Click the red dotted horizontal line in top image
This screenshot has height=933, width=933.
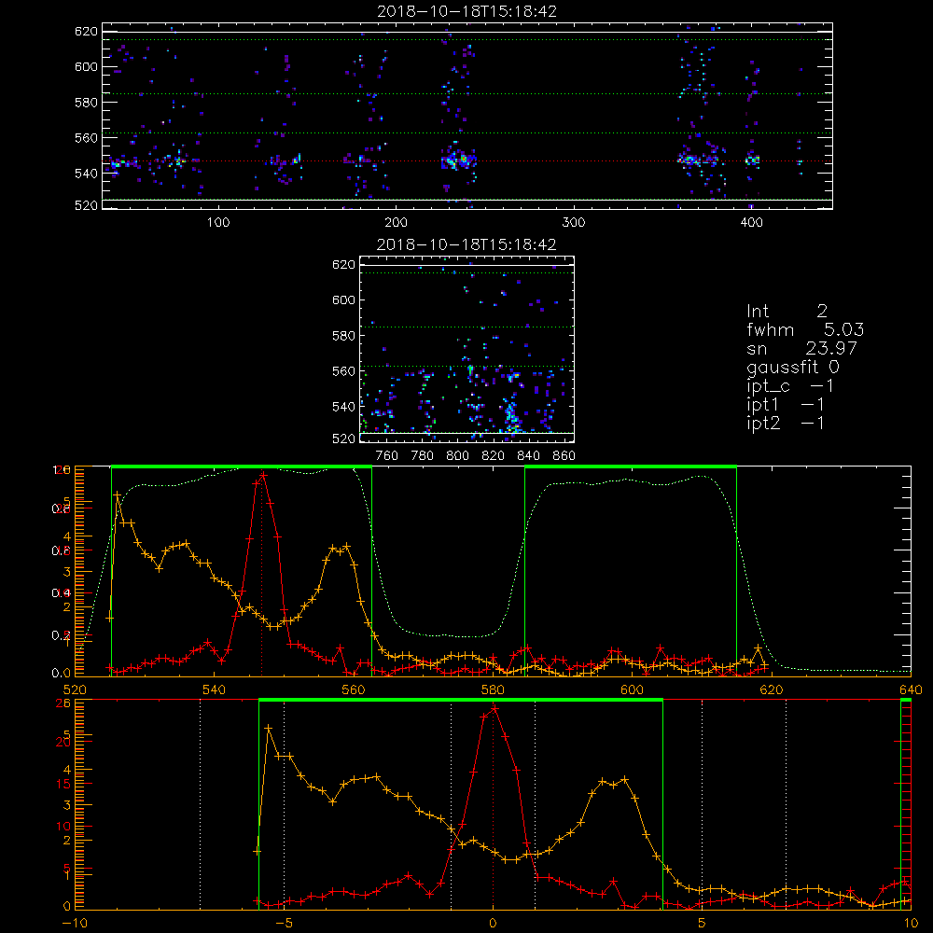467,161
